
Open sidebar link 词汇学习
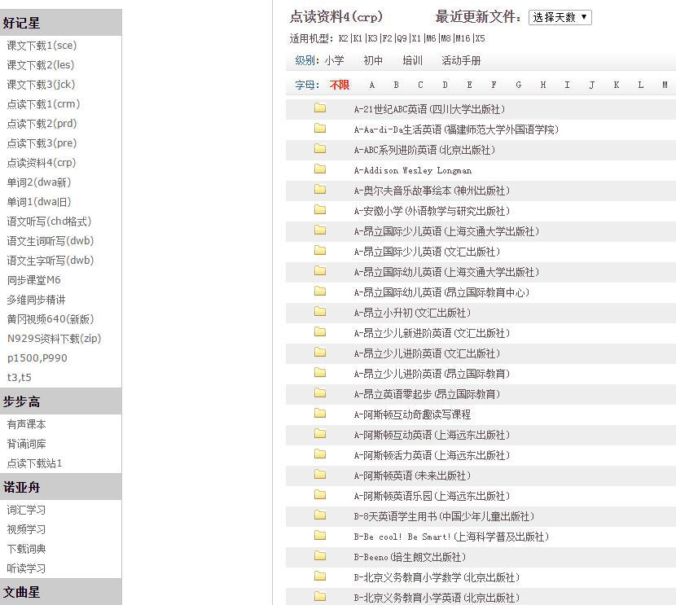click(x=26, y=511)
